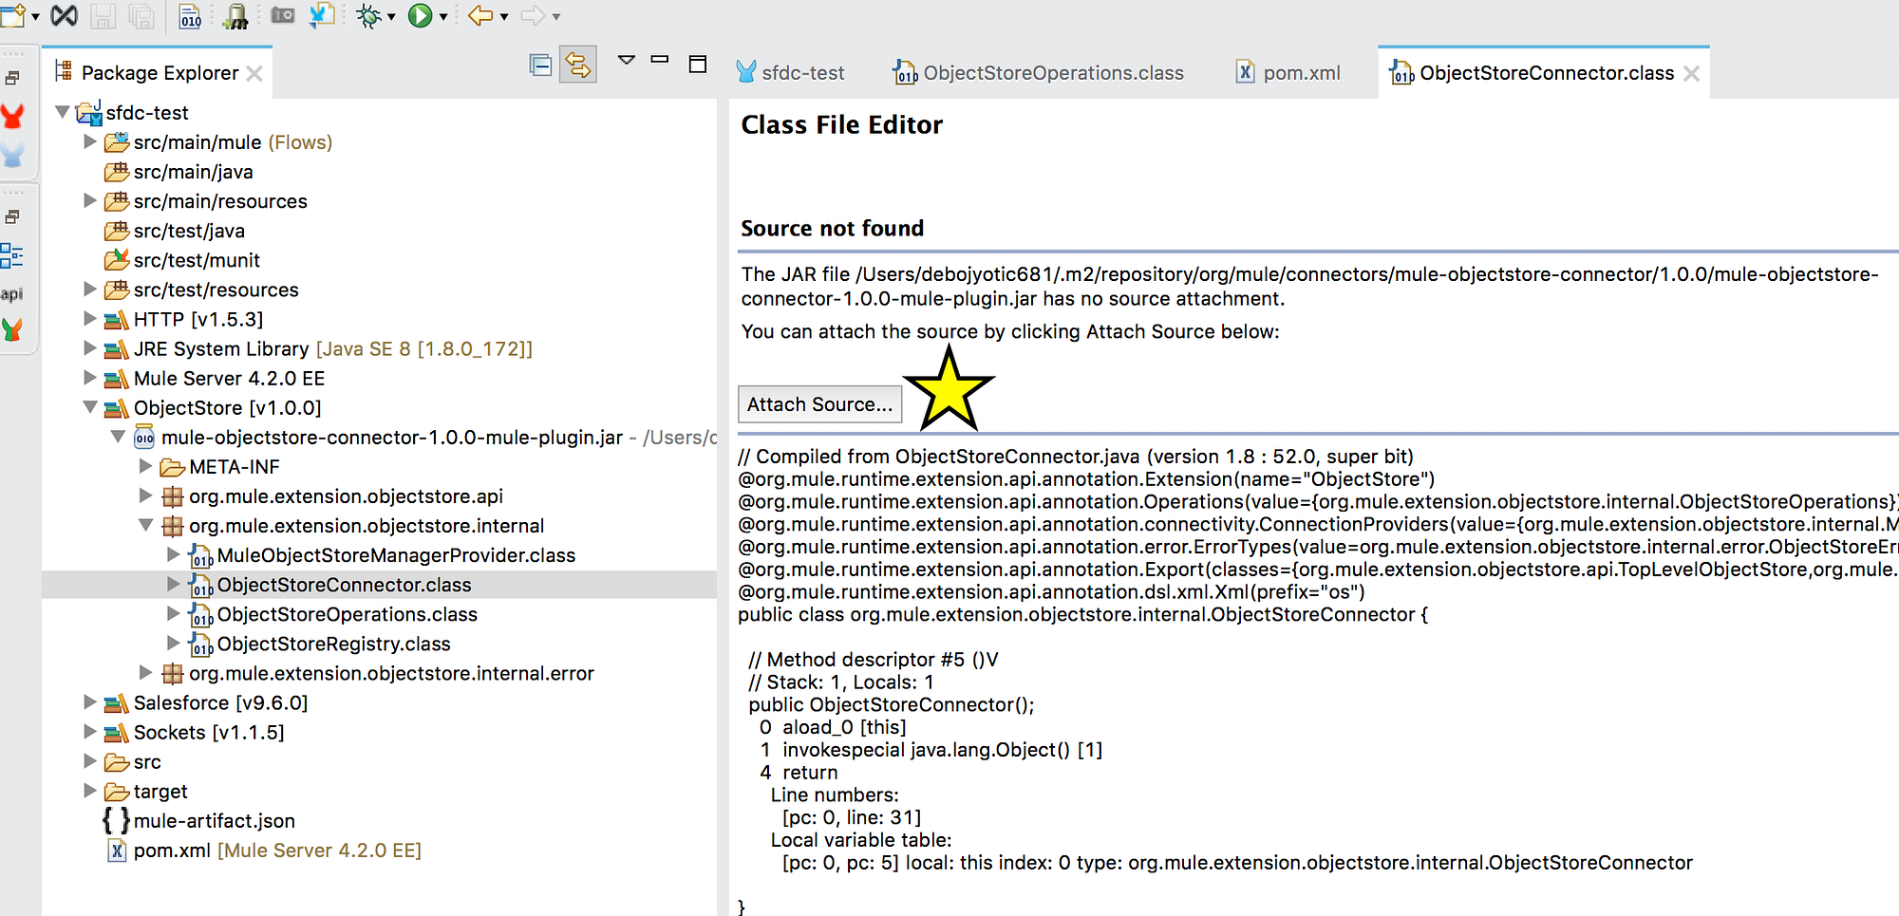Close the ObjectStoreConnector.class tab
1899x916 pixels.
coord(1691,72)
